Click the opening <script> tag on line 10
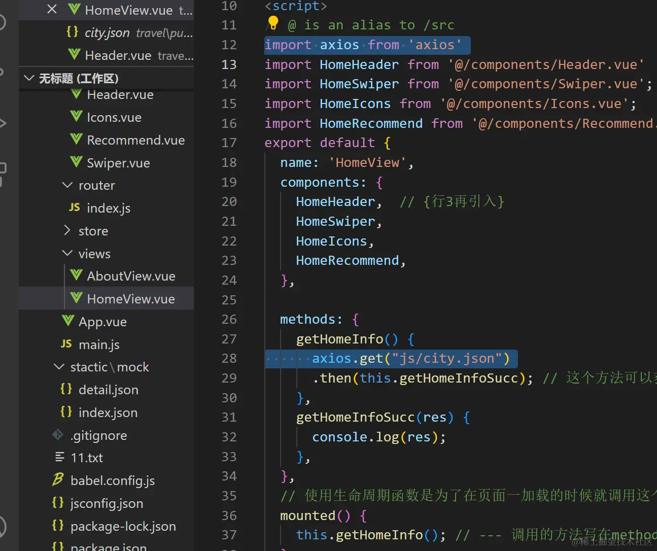 coord(296,6)
